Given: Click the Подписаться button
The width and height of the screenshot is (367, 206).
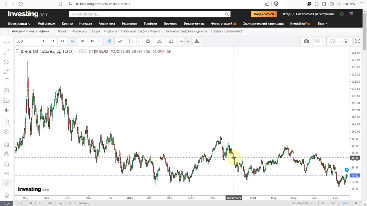Looking at the screenshot, I should pyautogui.click(x=264, y=14).
